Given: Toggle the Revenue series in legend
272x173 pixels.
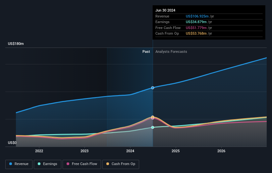Looking at the screenshot, I should [x=19, y=164].
